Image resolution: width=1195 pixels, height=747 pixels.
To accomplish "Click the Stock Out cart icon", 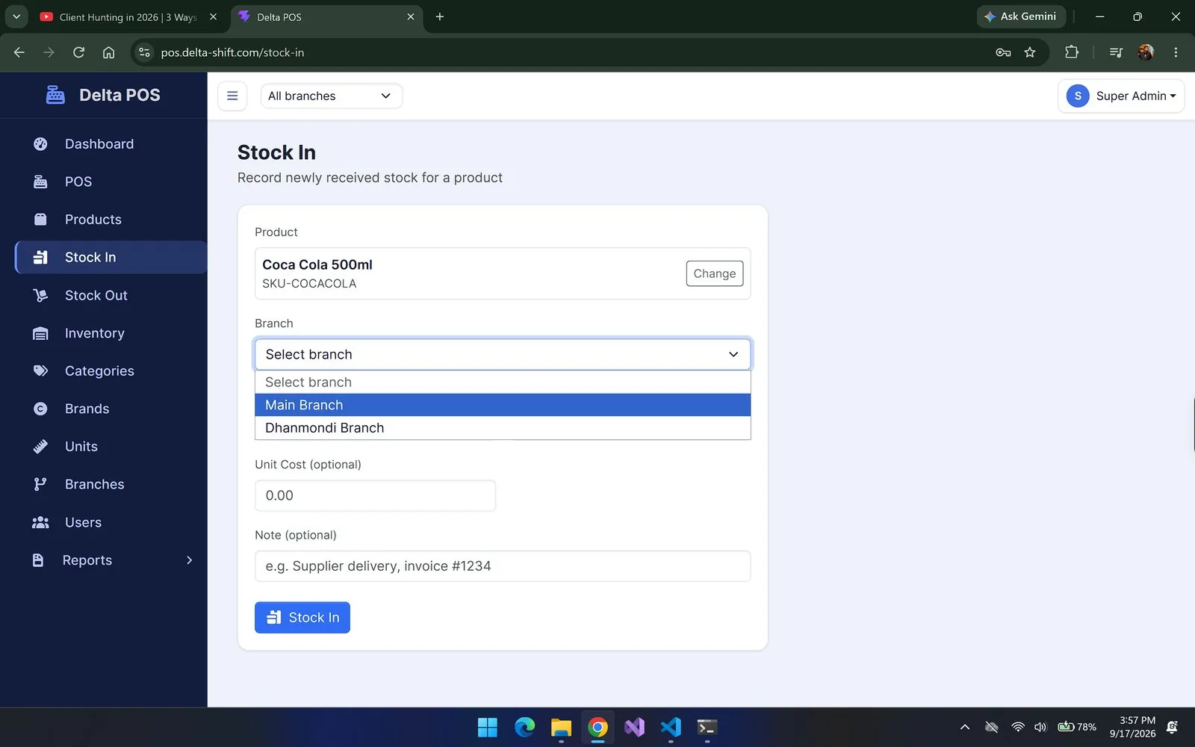I will pos(40,295).
